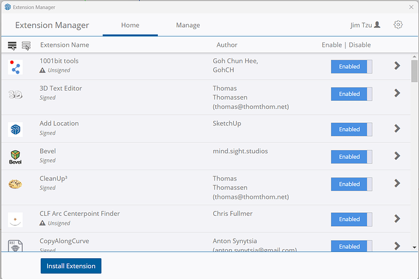Click the Add Location SketchUp icon
Image resolution: width=419 pixels, height=279 pixels.
tap(15, 129)
